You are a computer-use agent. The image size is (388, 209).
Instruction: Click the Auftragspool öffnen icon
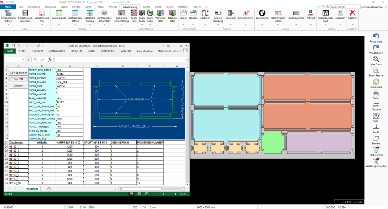click(x=75, y=13)
